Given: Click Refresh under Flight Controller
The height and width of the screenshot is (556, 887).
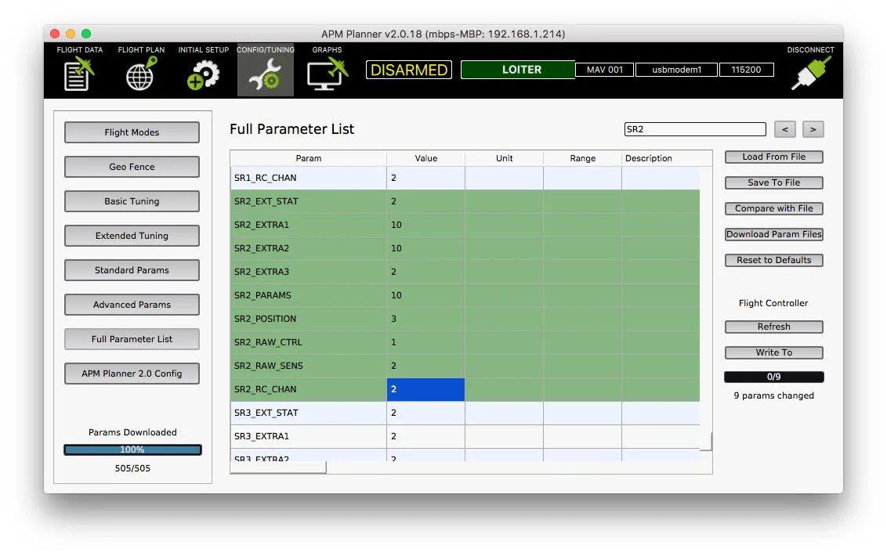Looking at the screenshot, I should pyautogui.click(x=773, y=327).
